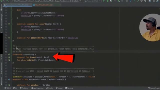Click Git push green arrow icon

pyautogui.click(x=138, y=1)
